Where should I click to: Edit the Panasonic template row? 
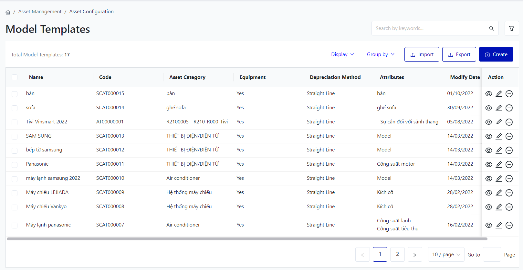click(x=499, y=164)
